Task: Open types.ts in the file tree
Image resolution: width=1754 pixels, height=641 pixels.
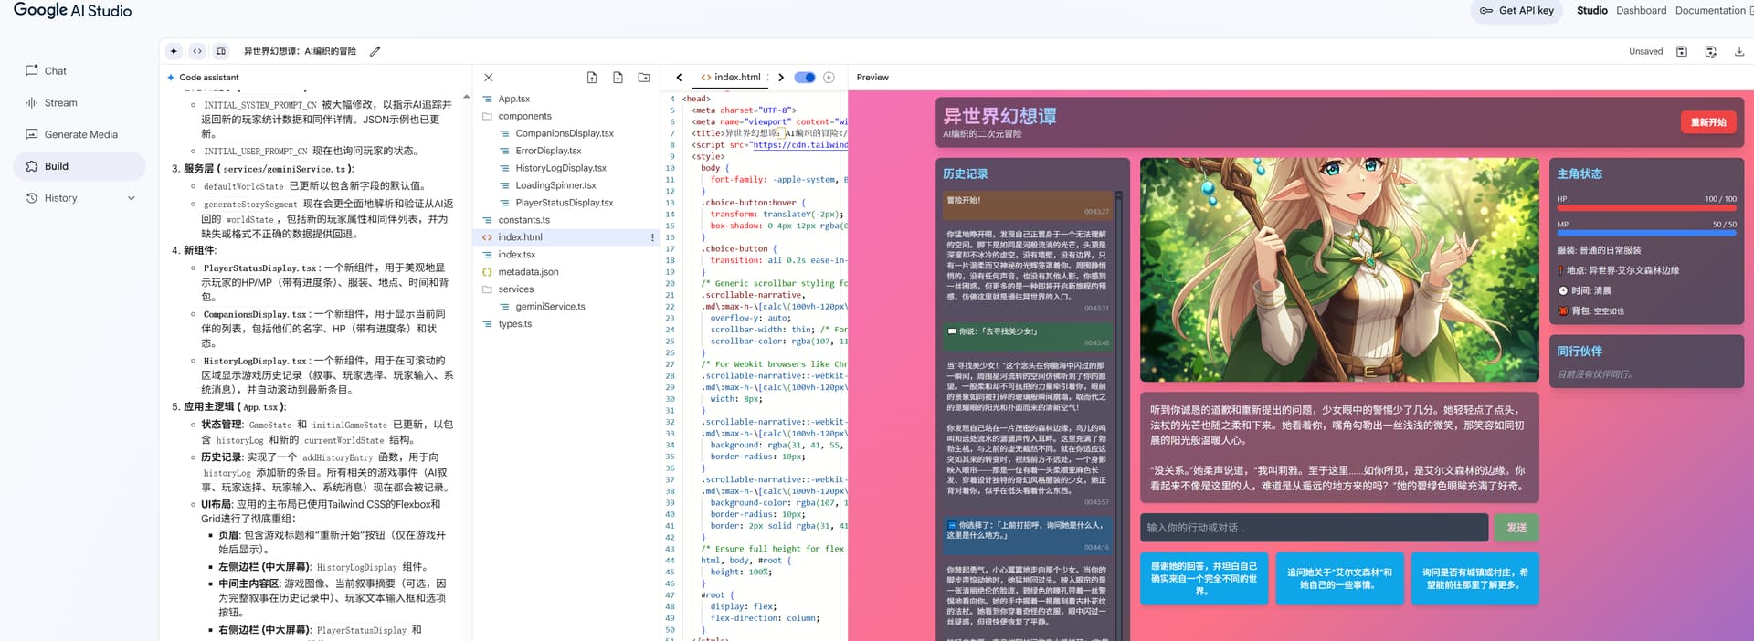Action: 514,324
